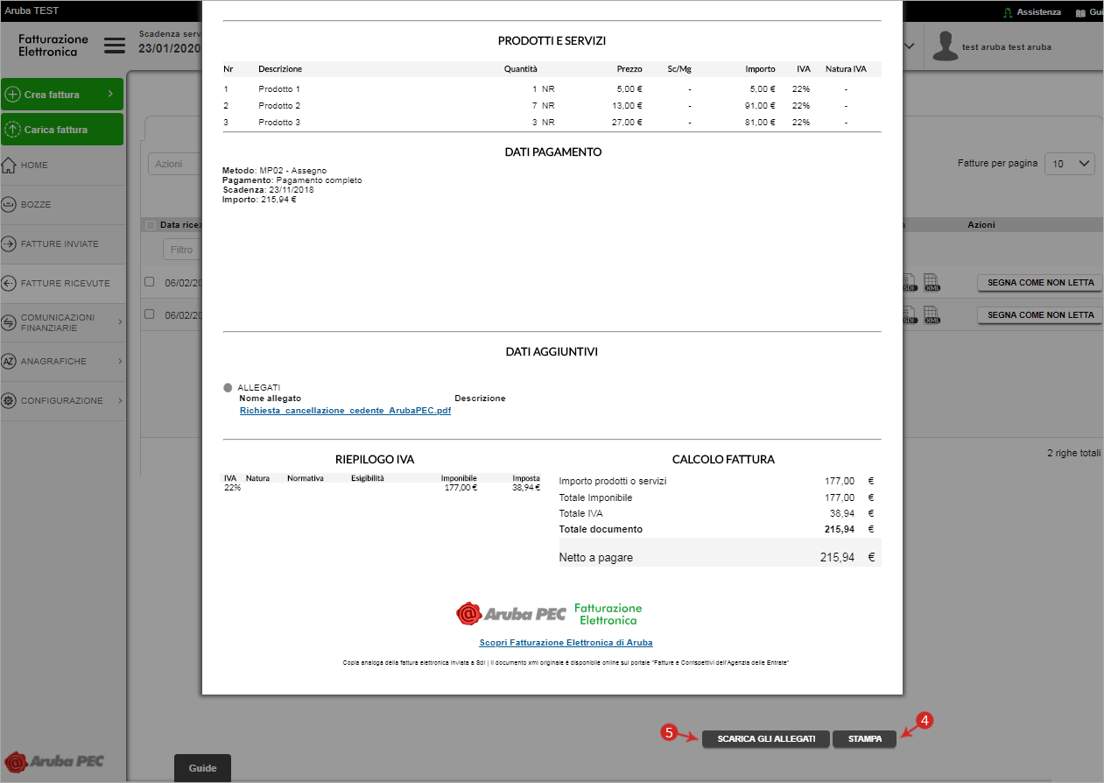Click the Crea fattura plus icon
Screen dimensions: 1104x783
click(13, 94)
